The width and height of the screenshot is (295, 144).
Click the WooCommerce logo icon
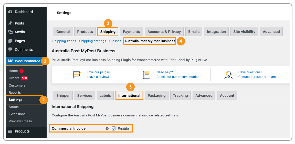(x=10, y=61)
